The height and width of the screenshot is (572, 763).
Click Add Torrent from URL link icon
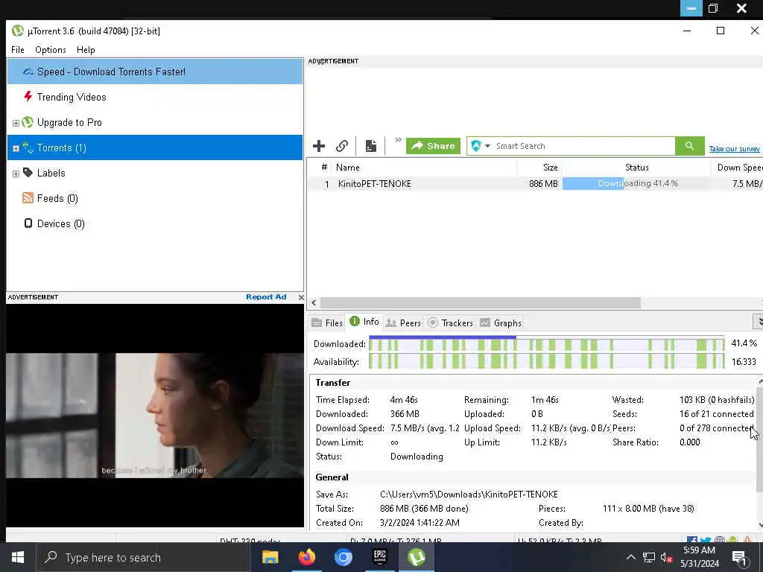click(x=342, y=146)
